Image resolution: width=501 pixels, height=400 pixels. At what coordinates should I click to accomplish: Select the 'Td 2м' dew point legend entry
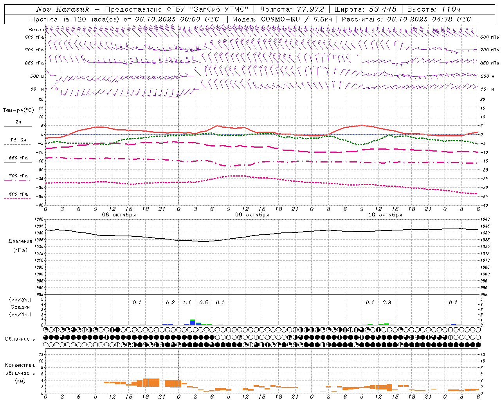click(x=18, y=140)
